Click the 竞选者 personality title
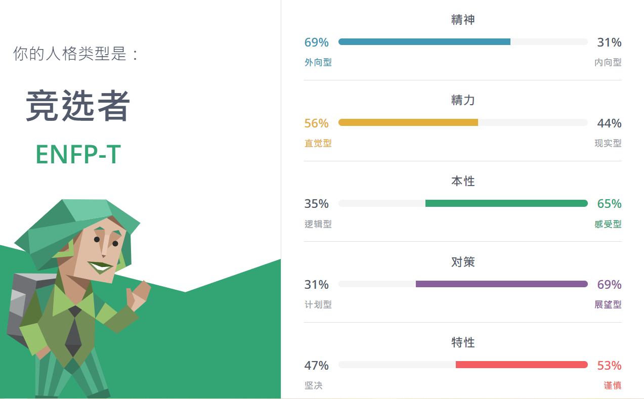 (78, 106)
